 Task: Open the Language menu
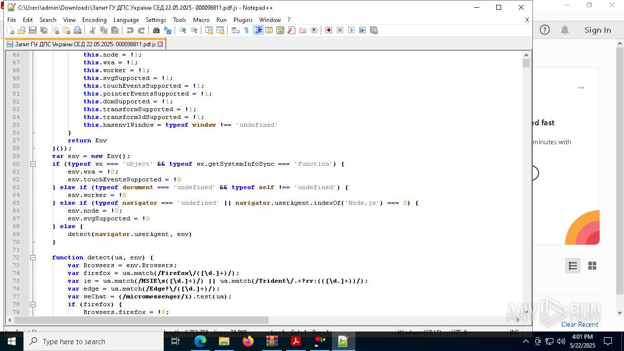click(126, 20)
